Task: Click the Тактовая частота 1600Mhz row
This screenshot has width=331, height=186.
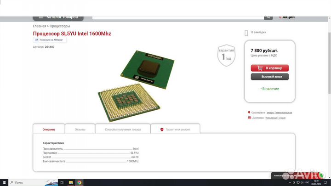Action: pos(91,161)
